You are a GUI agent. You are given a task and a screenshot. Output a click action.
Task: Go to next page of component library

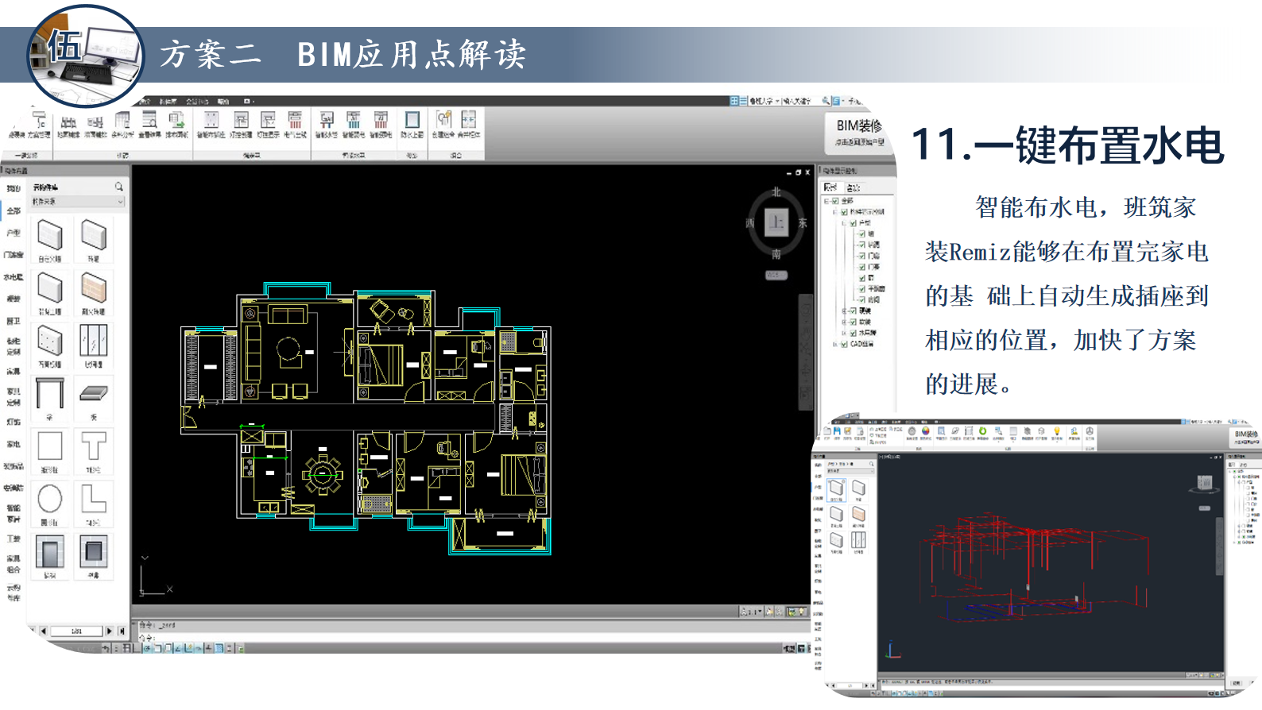point(110,631)
